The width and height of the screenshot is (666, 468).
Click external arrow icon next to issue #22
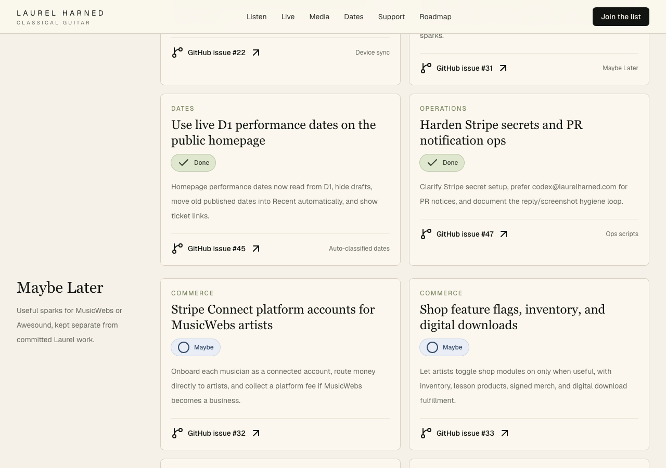[x=256, y=53]
